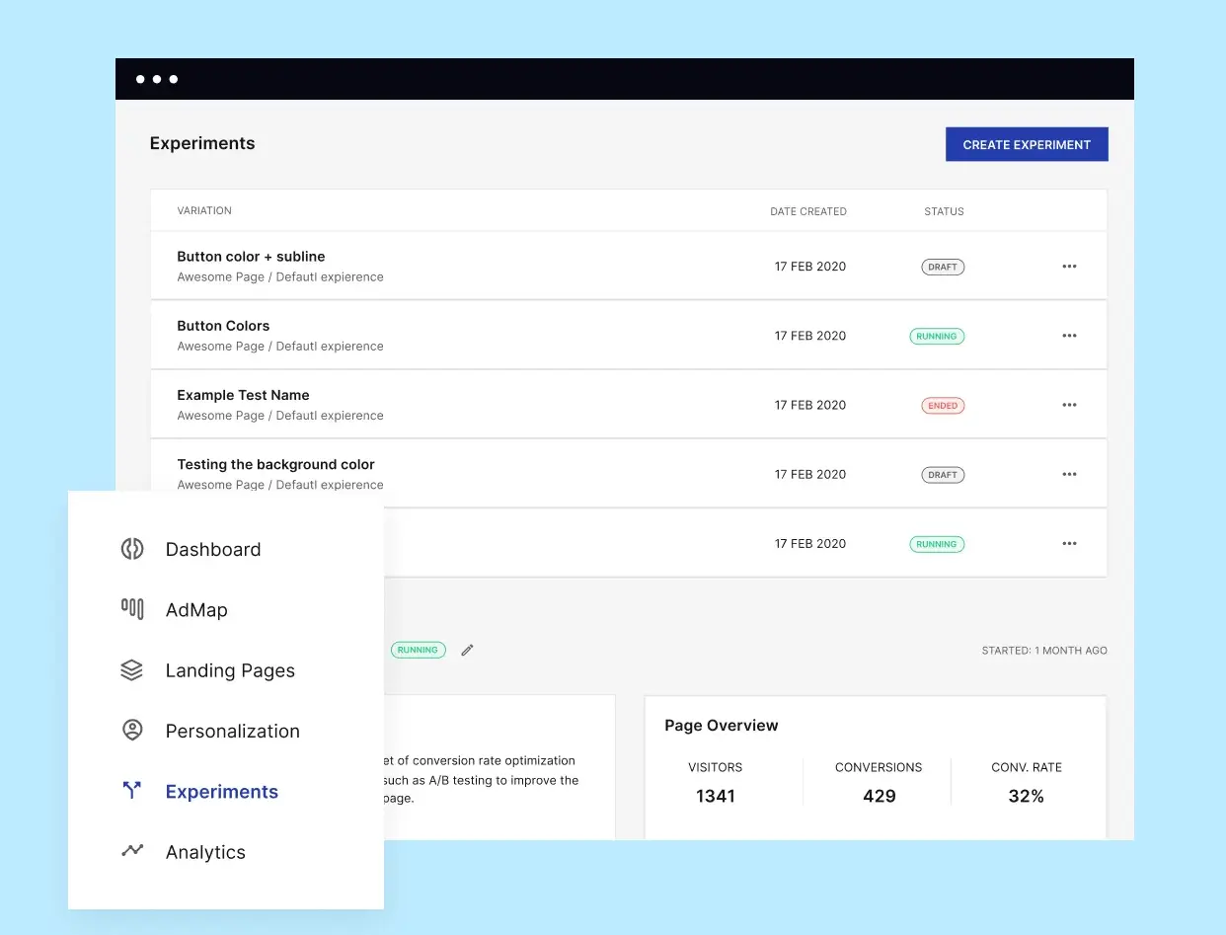Open the options menu for Button Colors
1226x935 pixels.
pyautogui.click(x=1069, y=336)
